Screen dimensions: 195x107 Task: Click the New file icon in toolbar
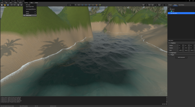click(2, 5)
